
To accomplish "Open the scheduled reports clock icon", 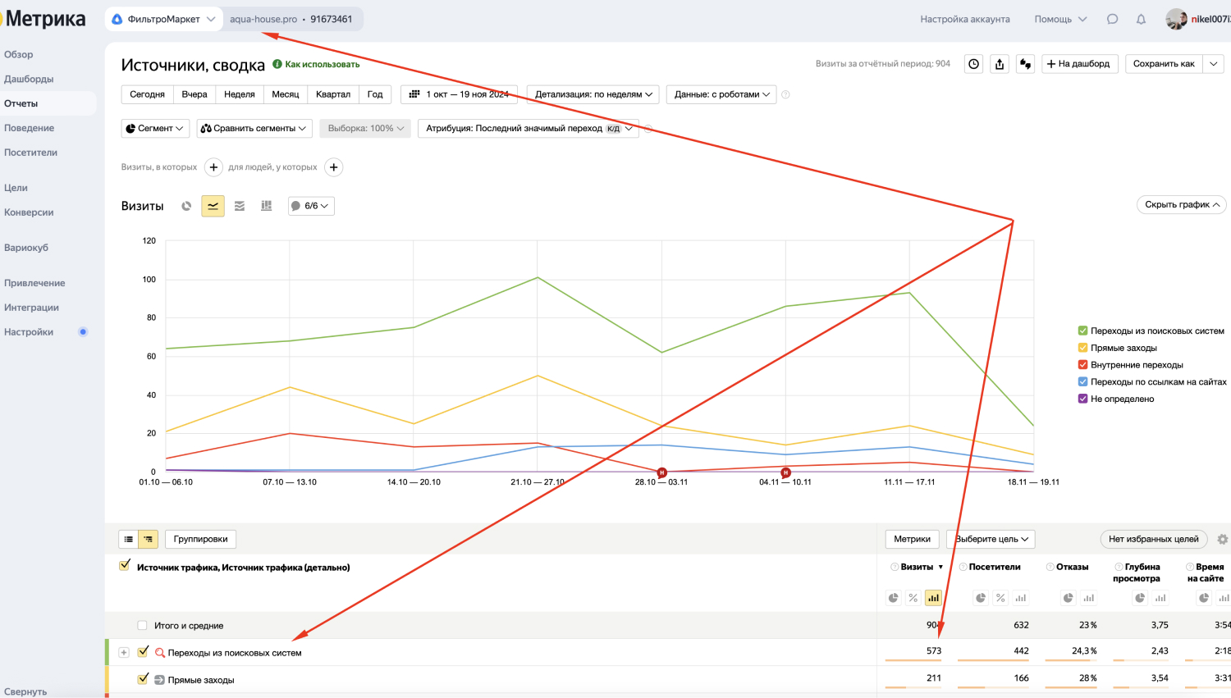I will coord(973,64).
